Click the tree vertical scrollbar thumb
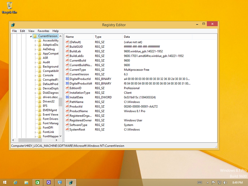The image size is (248, 186). (x=60, y=102)
